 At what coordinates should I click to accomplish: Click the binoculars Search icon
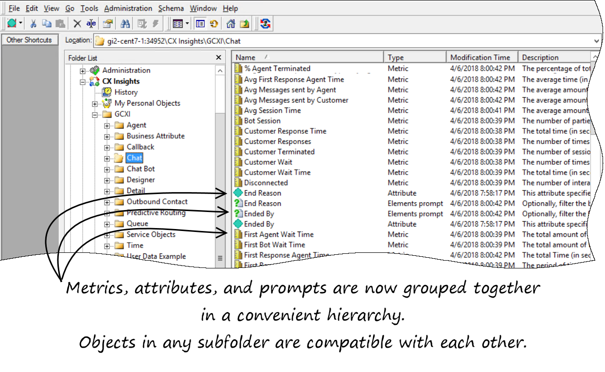tap(125, 23)
